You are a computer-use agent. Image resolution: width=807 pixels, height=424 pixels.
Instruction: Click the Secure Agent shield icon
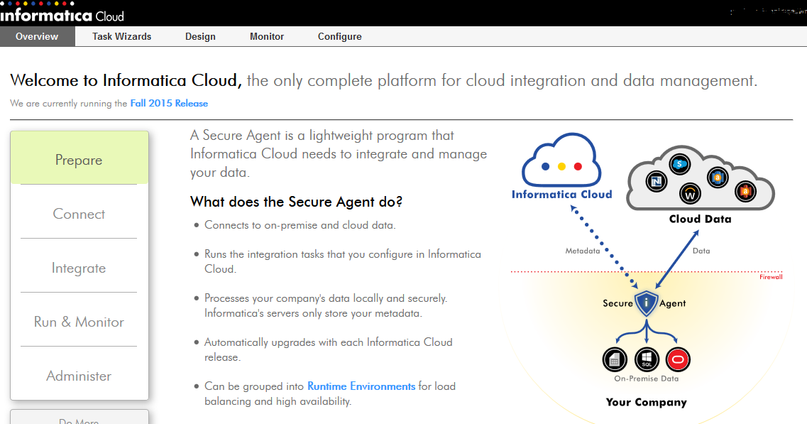(x=644, y=303)
